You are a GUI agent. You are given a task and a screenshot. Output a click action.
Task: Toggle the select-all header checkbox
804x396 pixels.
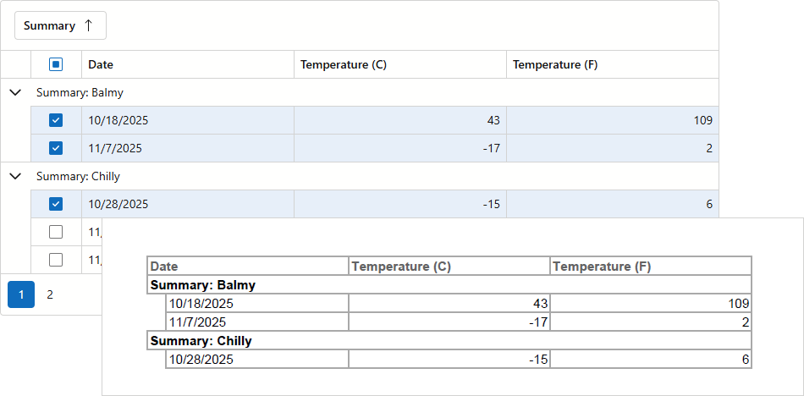click(x=56, y=64)
